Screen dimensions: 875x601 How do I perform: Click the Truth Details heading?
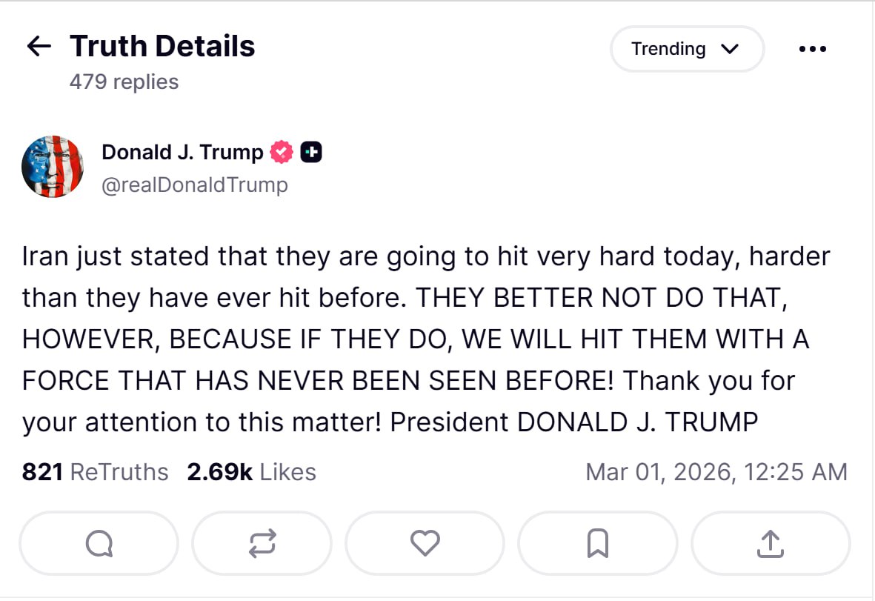162,47
